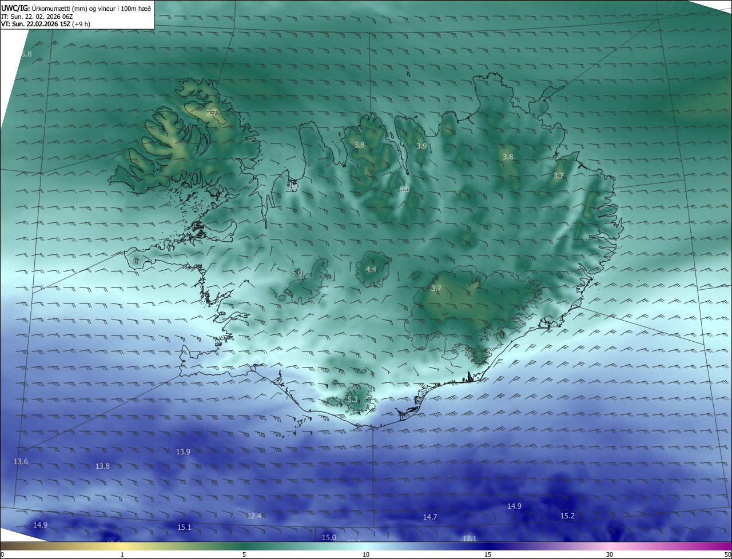This screenshot has height=559, width=732.
Task: Click the 5.0 value label
Action: pos(297,273)
